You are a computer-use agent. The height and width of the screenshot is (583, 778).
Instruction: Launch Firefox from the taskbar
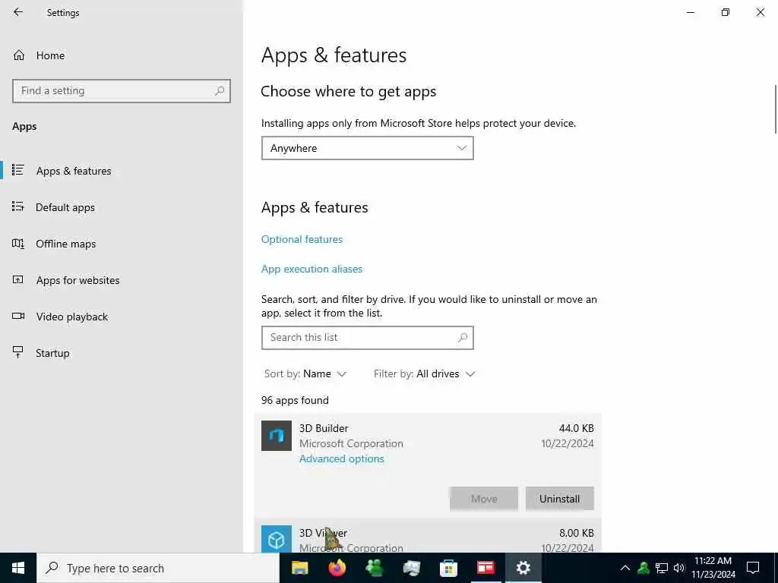(337, 568)
